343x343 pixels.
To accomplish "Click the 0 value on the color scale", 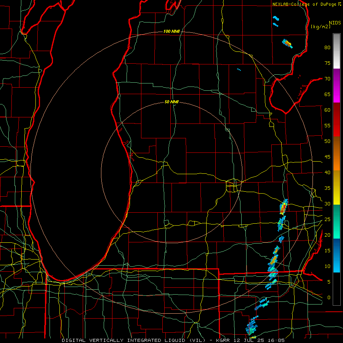I will (x=329, y=298).
